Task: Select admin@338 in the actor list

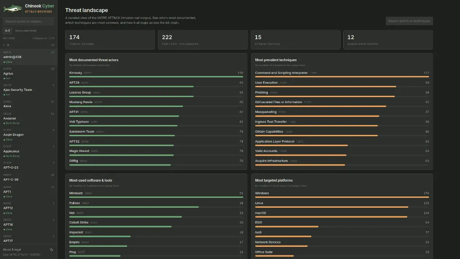Action: [28, 57]
